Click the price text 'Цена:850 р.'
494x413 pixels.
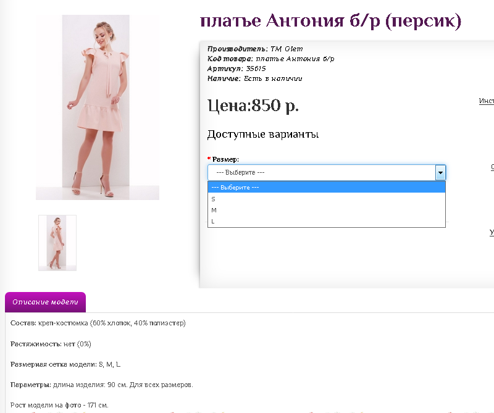(x=253, y=105)
